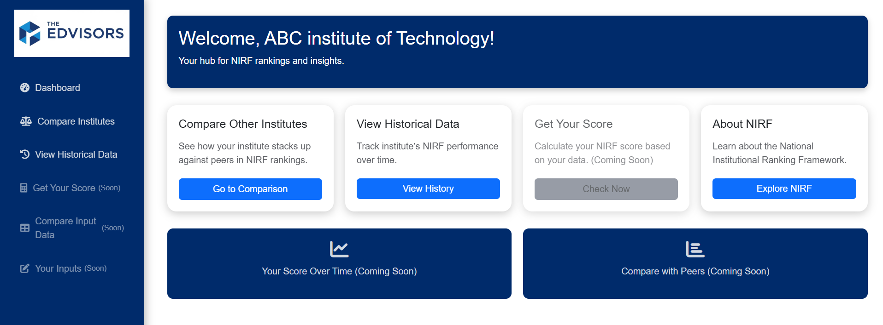The height and width of the screenshot is (325, 883).
Task: Click the calculator icon beside Get Your Score
Action: 24,188
